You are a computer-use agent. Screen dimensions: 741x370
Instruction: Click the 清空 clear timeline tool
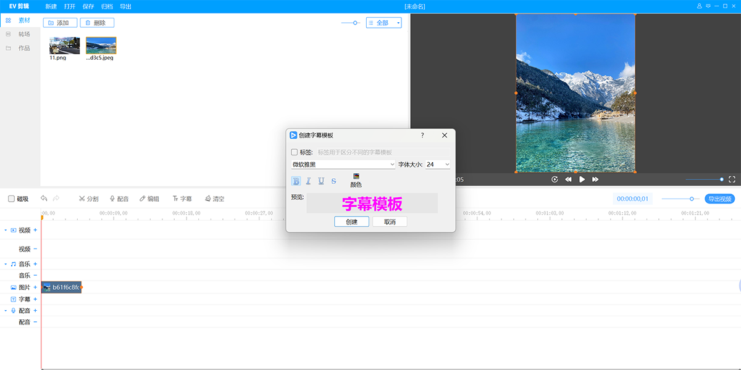(214, 199)
